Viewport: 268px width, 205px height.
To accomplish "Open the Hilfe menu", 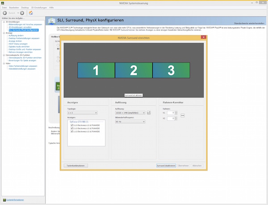I will pos(51,8).
